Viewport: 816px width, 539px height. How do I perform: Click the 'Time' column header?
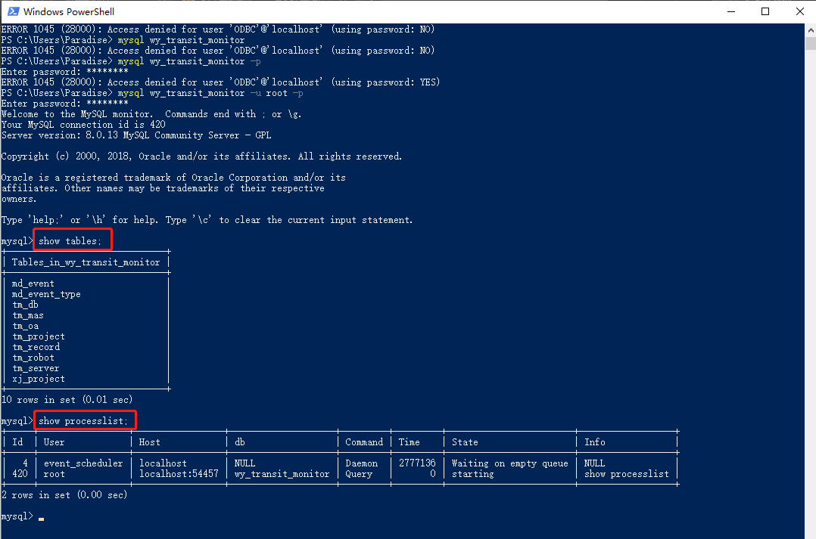pyautogui.click(x=409, y=442)
